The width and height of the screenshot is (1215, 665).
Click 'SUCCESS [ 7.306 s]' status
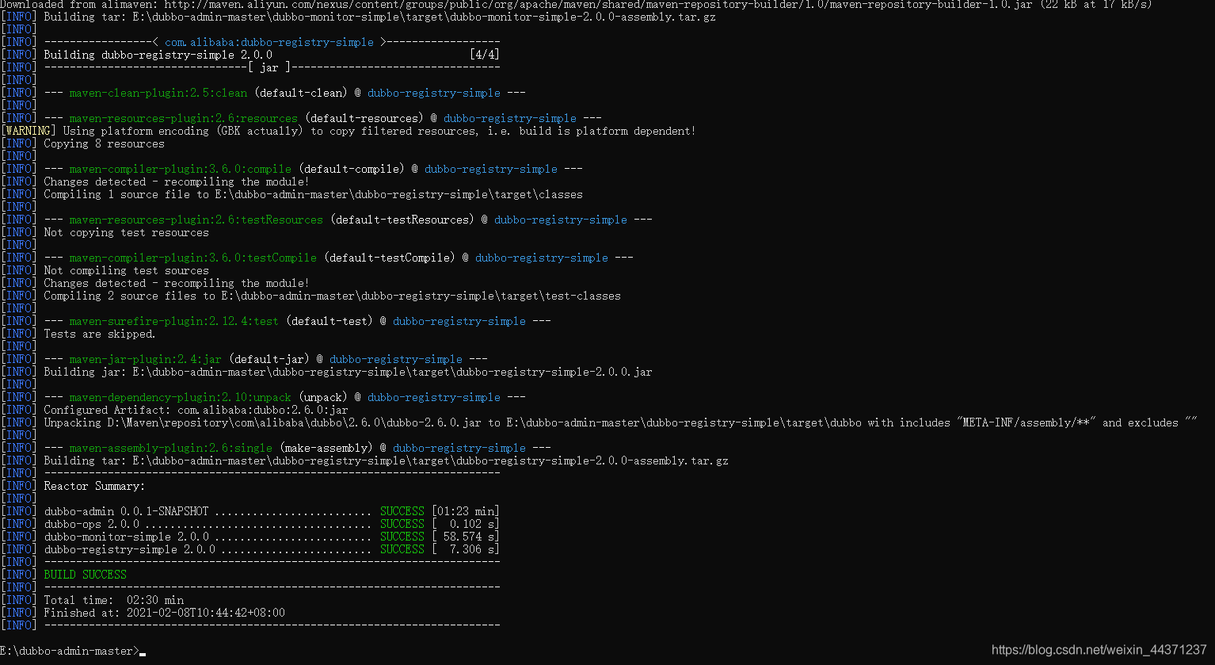tap(440, 549)
